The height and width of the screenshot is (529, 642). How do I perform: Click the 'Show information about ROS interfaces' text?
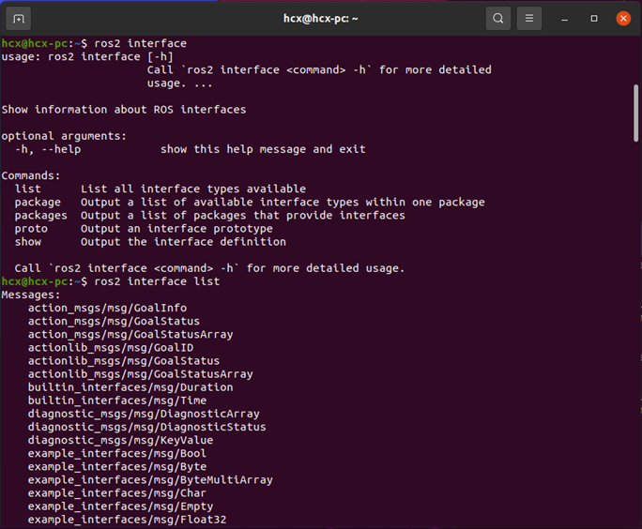pyautogui.click(x=124, y=110)
